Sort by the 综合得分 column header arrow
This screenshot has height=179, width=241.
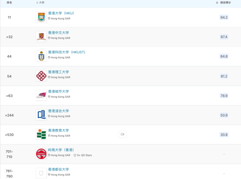pos(217,3)
